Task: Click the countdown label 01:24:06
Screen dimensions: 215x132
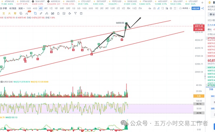Action: (199, 29)
